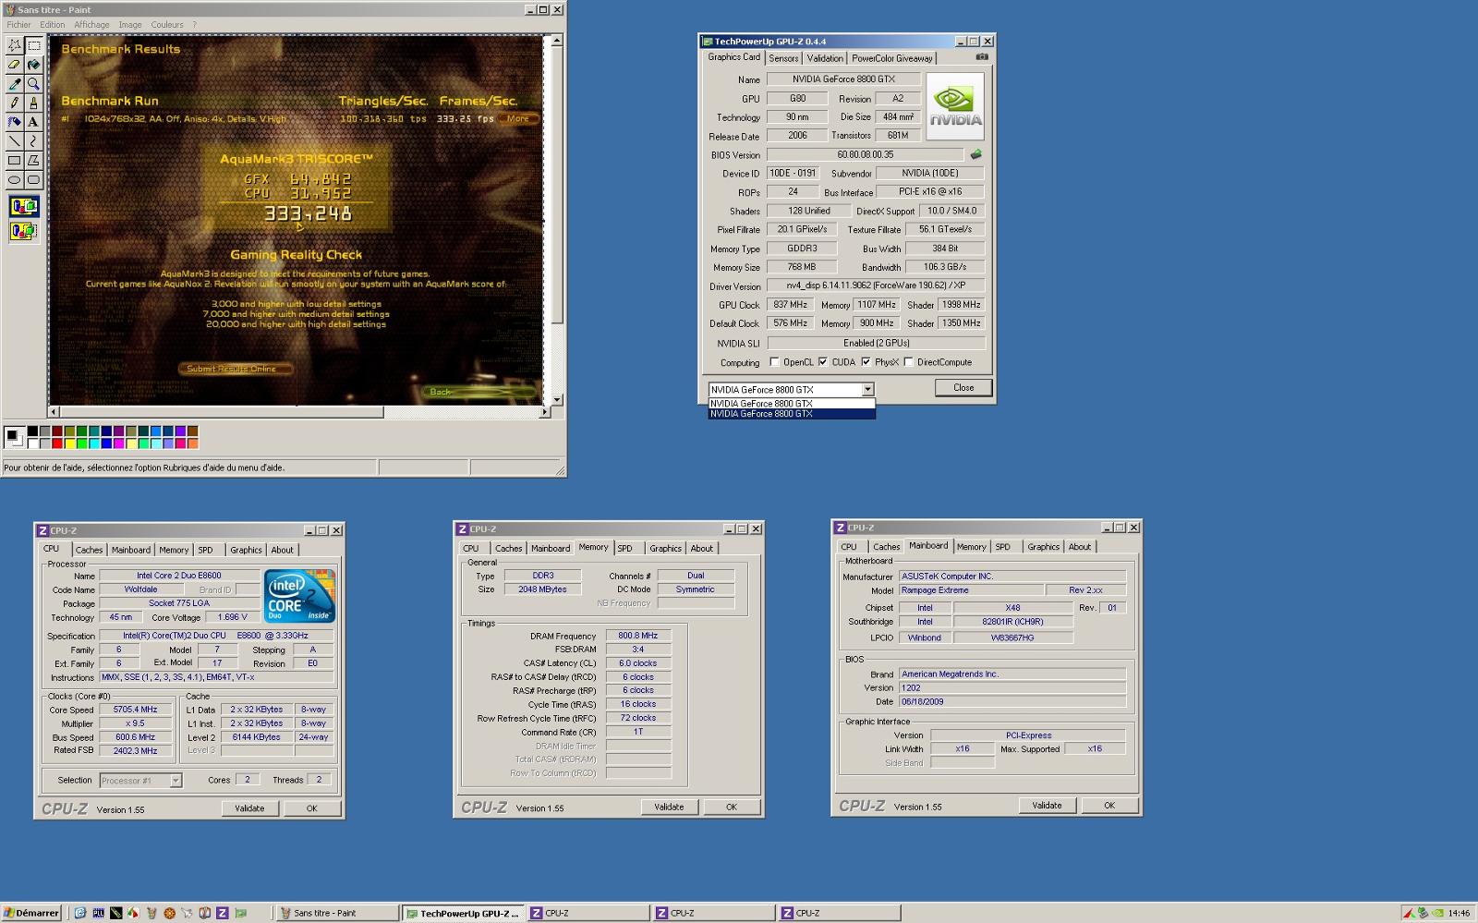Click the Paint vertical scrollbar down arrow
1478x923 pixels.
[557, 400]
